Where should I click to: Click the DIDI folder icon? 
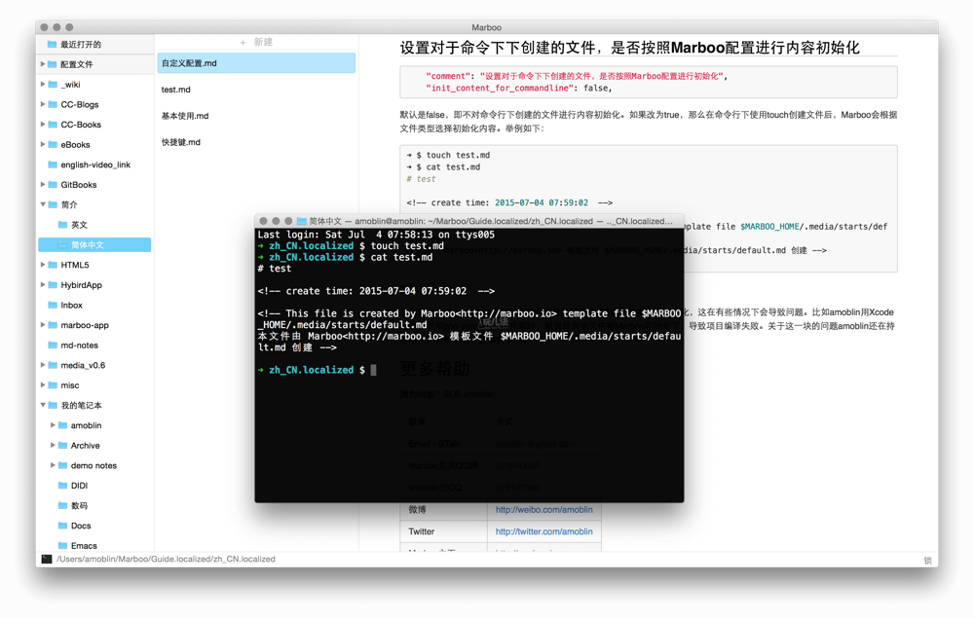pyautogui.click(x=62, y=486)
